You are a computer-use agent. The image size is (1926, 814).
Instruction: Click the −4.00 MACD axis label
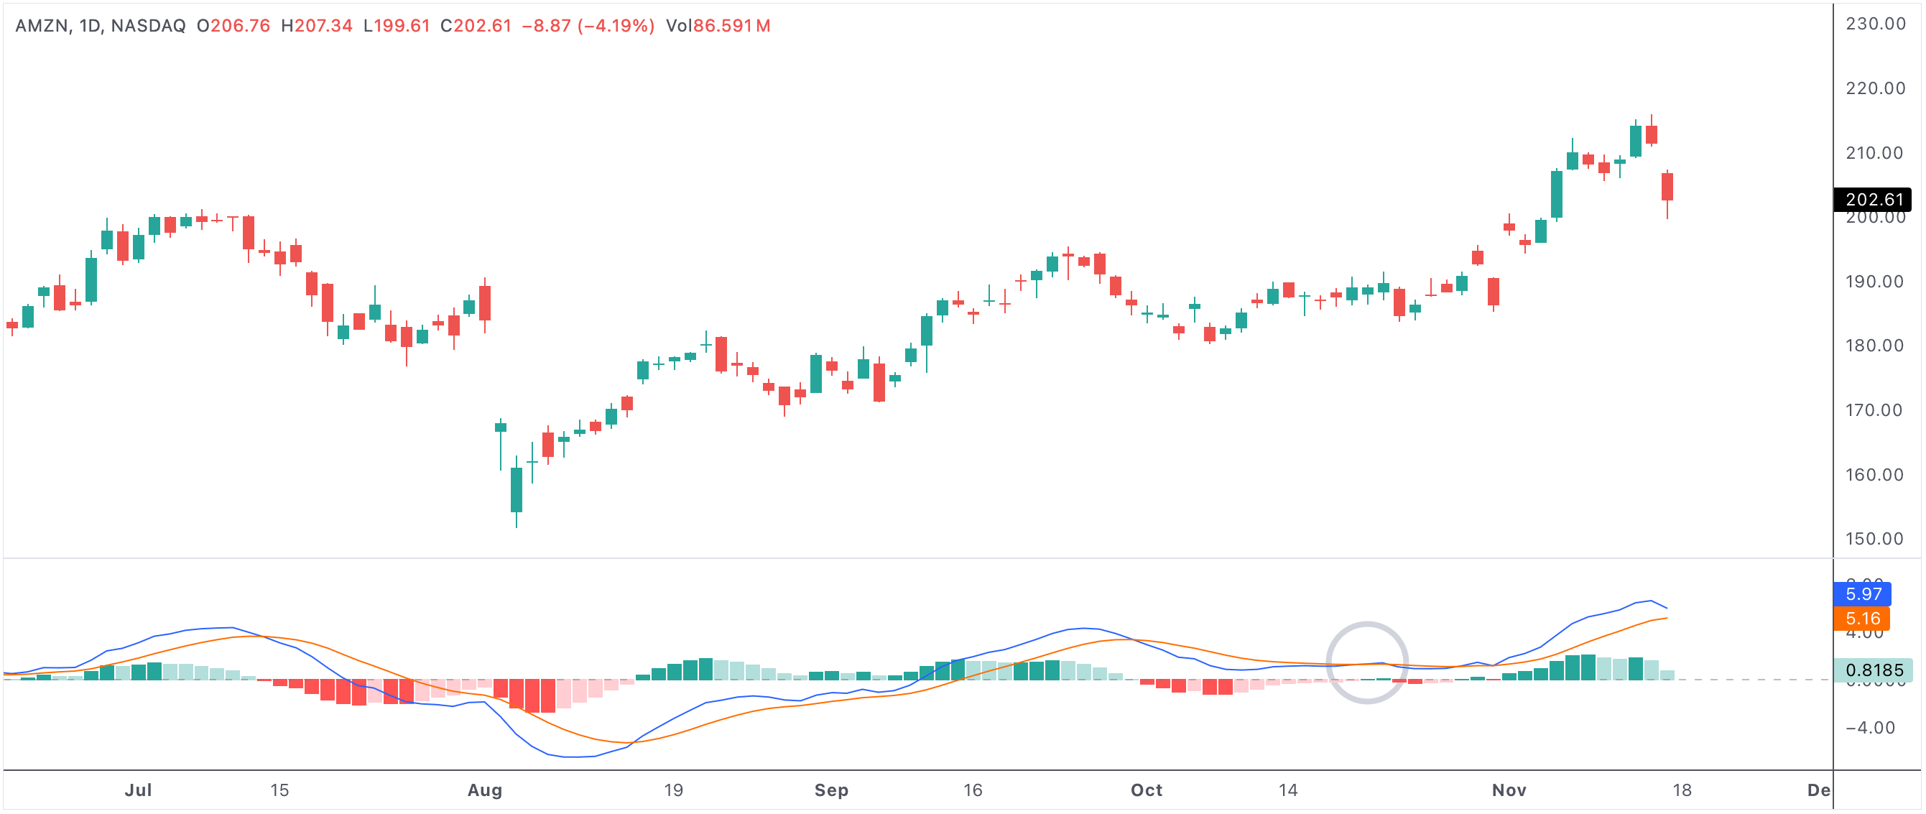tap(1870, 728)
